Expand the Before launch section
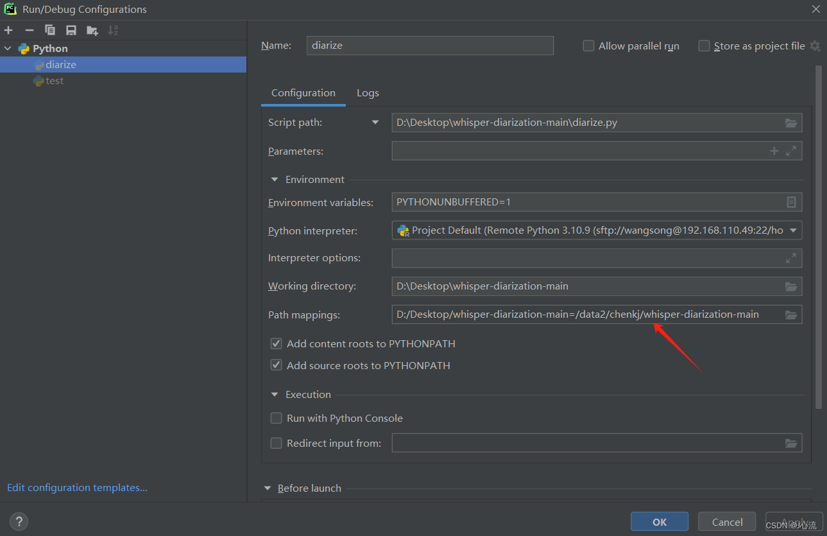The height and width of the screenshot is (536, 827). click(x=268, y=488)
